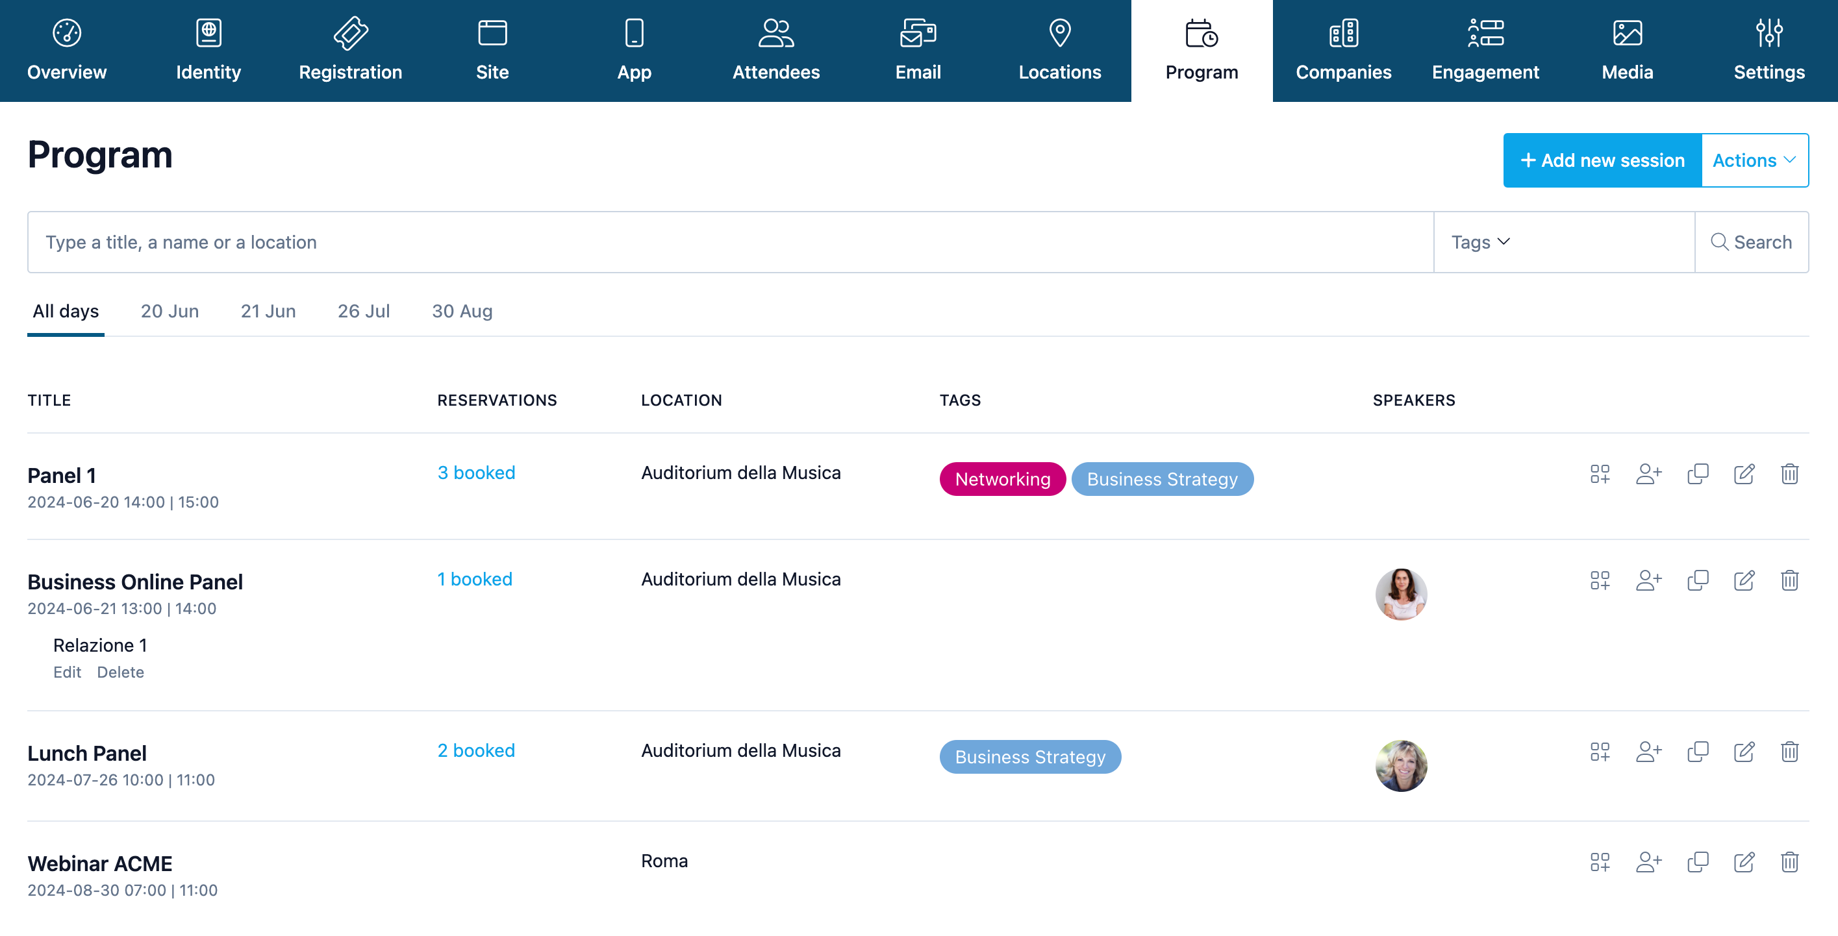This screenshot has width=1838, height=936.
Task: Select the Relazione 1 sub-session name
Action: pyautogui.click(x=100, y=645)
